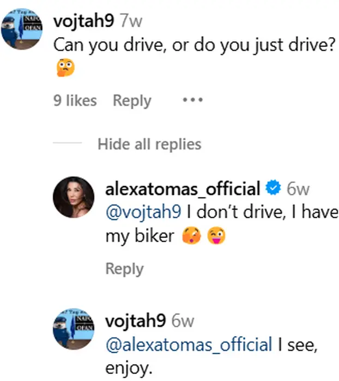Viewport: 339px width, 381px height.
Task: Collapse the thread with "Hide all replies"
Action: (x=149, y=144)
